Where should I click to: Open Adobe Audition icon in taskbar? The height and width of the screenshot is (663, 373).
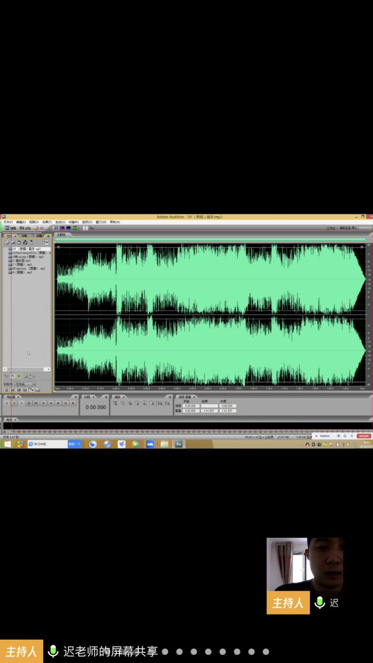point(179,444)
